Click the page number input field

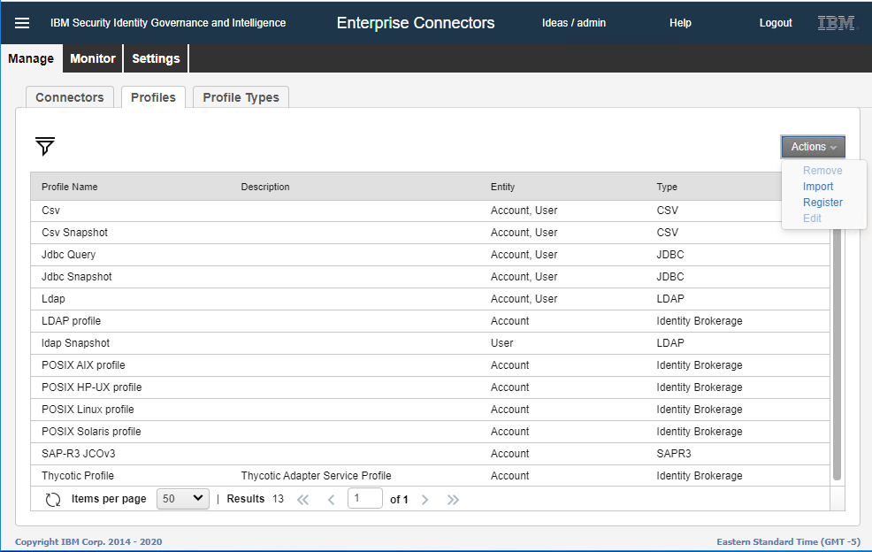(364, 498)
